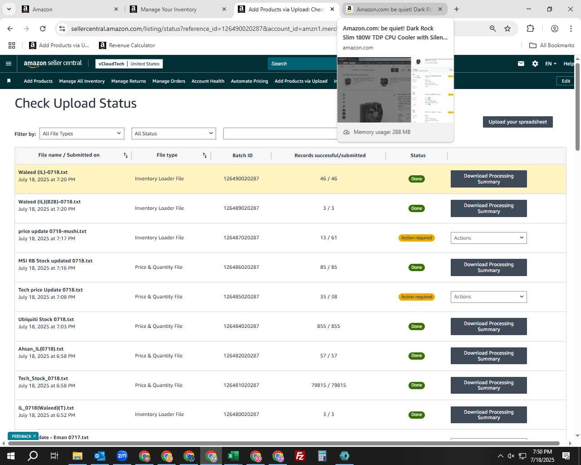Open the Windows notification center
Image resolution: width=581 pixels, height=465 pixels.
[x=566, y=456]
